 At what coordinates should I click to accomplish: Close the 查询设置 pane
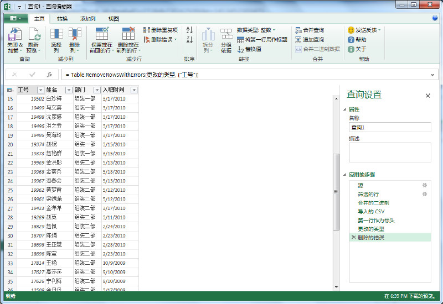pyautogui.click(x=427, y=96)
